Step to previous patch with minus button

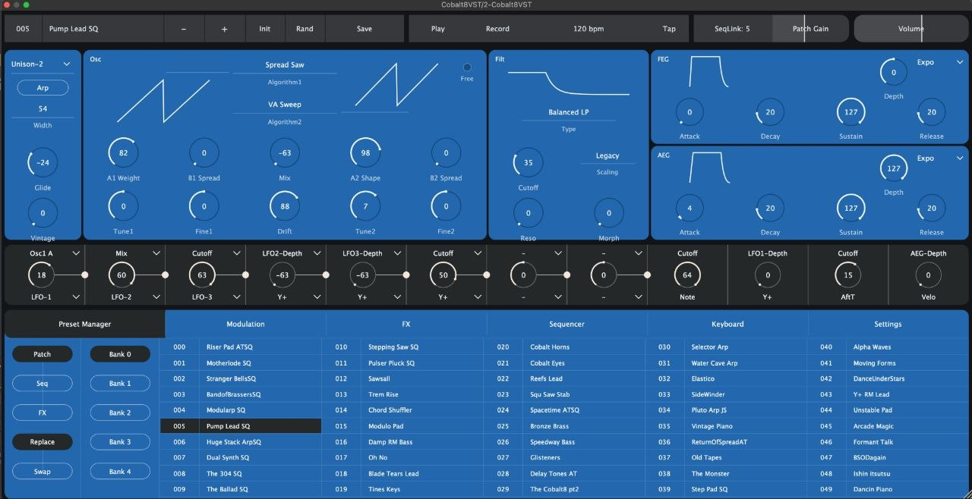[x=184, y=29]
